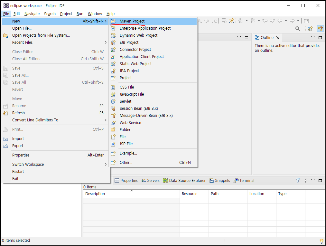Click the Next Annotation toolbar icon
The image size is (326, 246).
pyautogui.click(x=241, y=21)
